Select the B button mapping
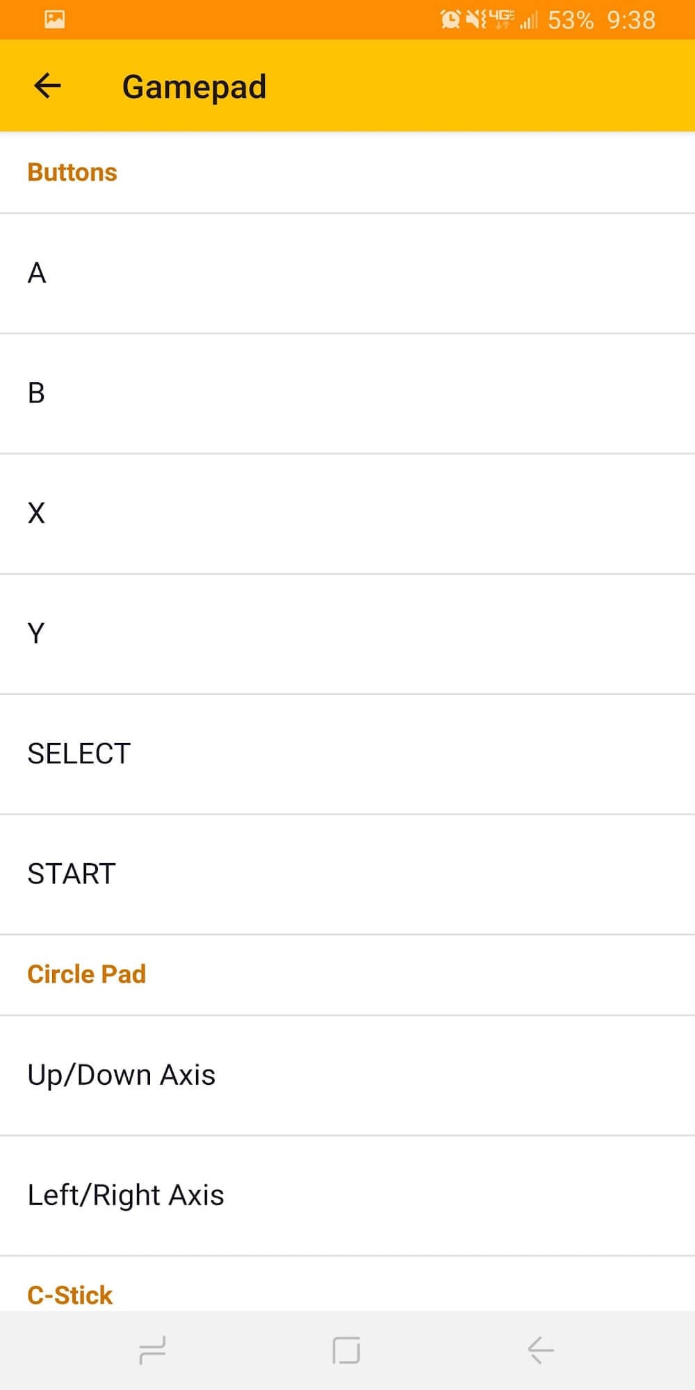The width and height of the screenshot is (695, 1390). (347, 393)
